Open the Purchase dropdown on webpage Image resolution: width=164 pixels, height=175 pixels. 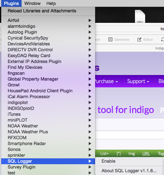[106, 81]
